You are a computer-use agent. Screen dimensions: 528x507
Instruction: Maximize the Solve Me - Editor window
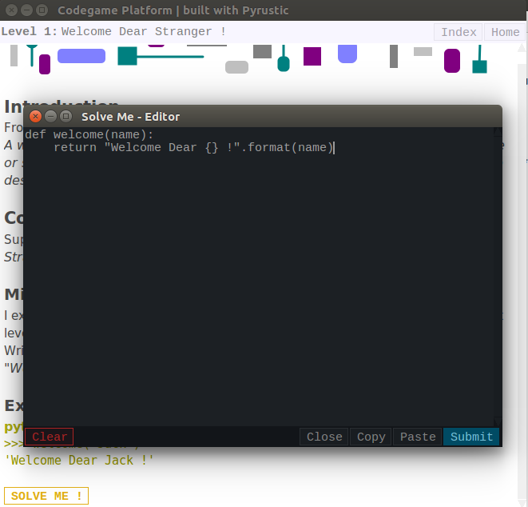(x=66, y=117)
